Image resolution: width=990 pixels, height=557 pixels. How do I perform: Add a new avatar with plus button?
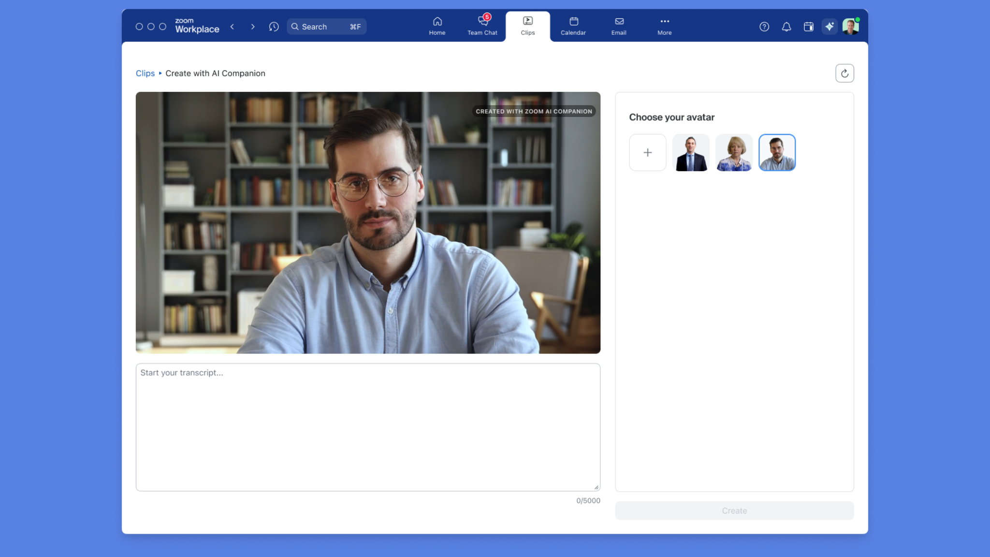(647, 152)
